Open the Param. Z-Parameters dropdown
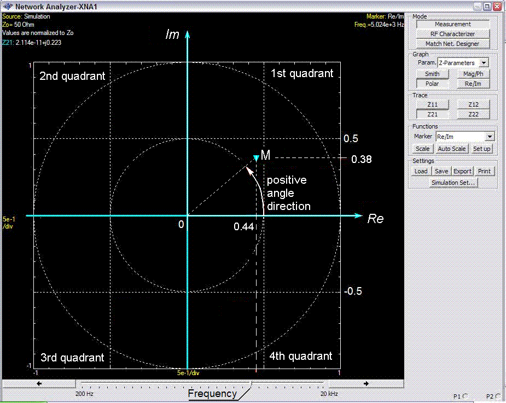This screenshot has width=506, height=403. pyautogui.click(x=484, y=63)
